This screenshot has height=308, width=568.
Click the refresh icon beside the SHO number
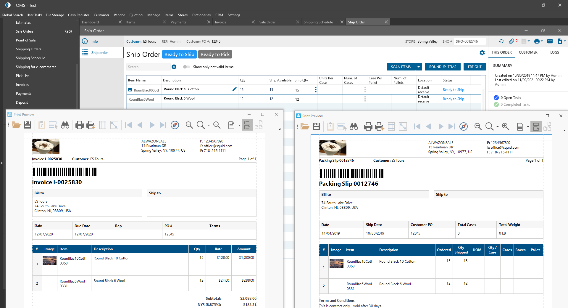coord(501,41)
